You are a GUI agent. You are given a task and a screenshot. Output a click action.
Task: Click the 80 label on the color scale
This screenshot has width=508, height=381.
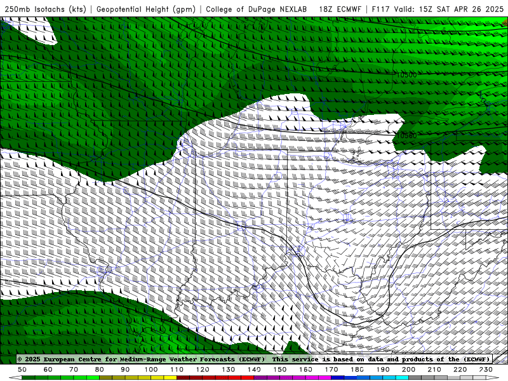click(x=99, y=370)
